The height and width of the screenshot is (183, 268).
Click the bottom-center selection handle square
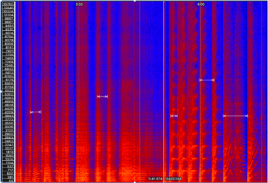point(135,182)
